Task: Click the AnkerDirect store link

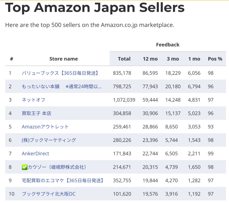Action: point(35,154)
